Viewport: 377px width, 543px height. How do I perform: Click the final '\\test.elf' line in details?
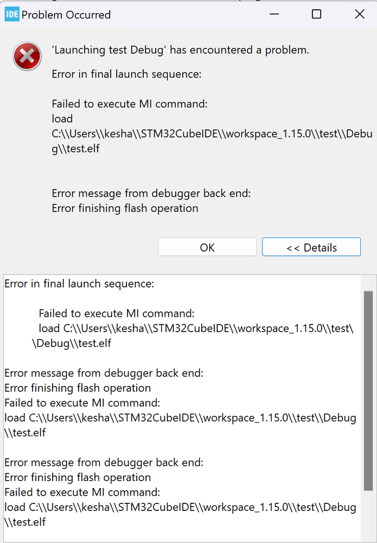pyautogui.click(x=25, y=522)
